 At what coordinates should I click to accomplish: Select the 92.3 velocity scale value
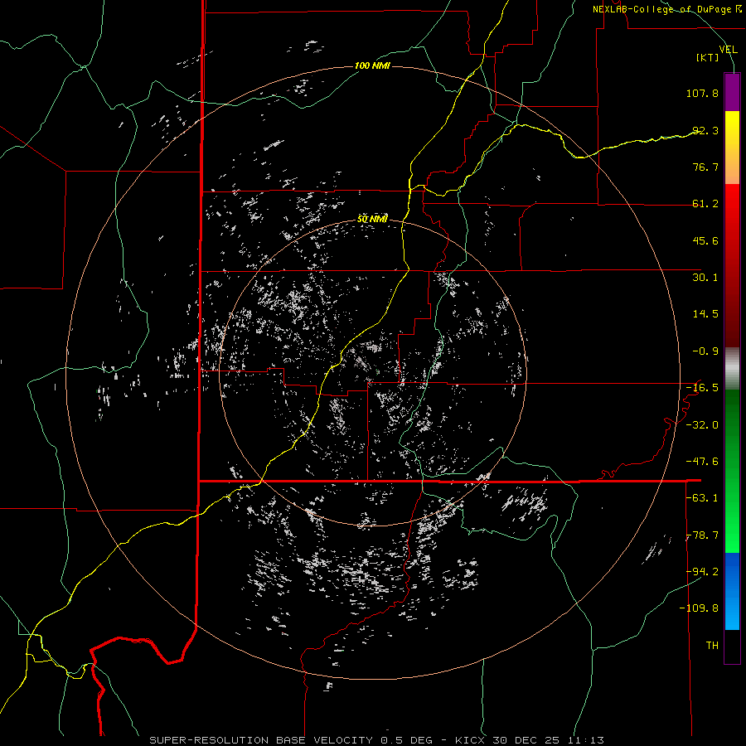(x=705, y=130)
